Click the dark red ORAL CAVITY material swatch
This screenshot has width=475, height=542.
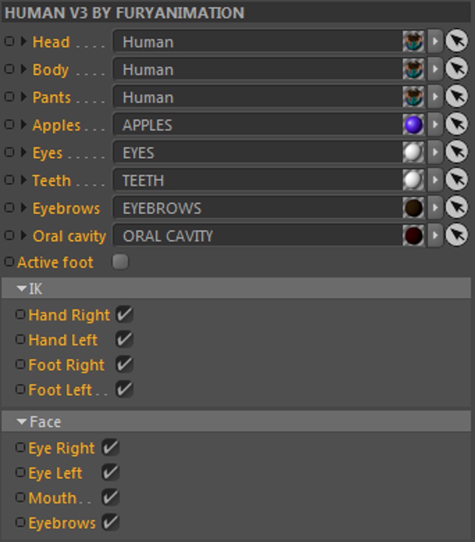tap(413, 235)
